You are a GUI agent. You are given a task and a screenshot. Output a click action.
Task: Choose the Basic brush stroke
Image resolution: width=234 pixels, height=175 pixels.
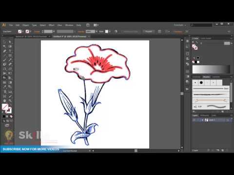click(x=211, y=88)
